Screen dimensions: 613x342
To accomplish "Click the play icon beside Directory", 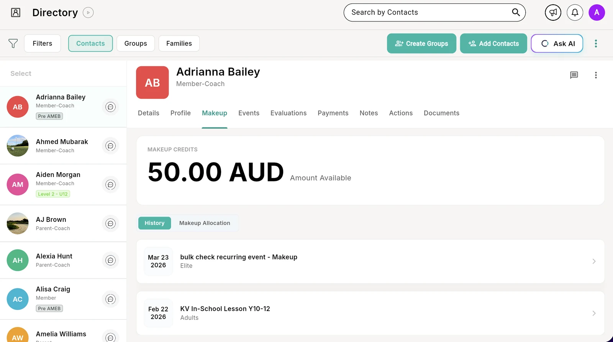I will click(x=88, y=13).
